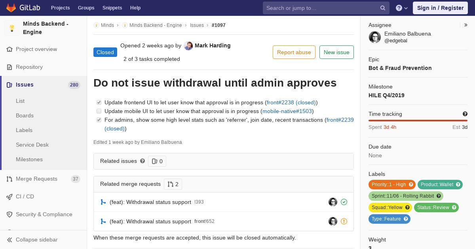The width and height of the screenshot is (475, 249).
Task: Click help icon on Status::Review label
Action: (454, 207)
